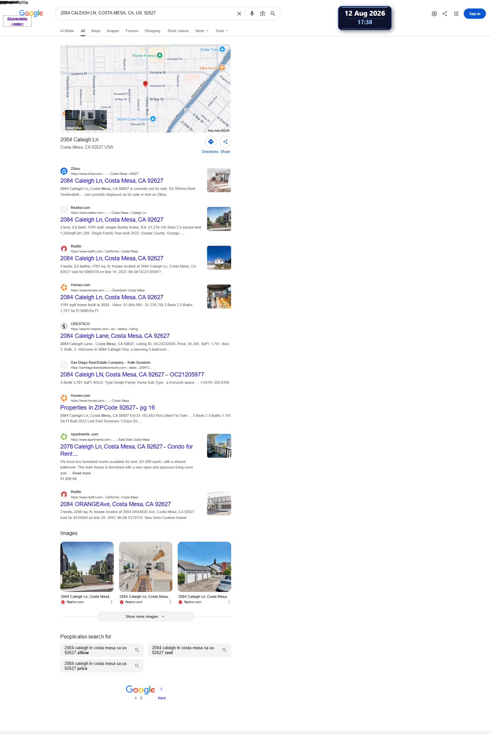The width and height of the screenshot is (497, 735).
Task: Select the Maps tab
Action: pos(96,31)
